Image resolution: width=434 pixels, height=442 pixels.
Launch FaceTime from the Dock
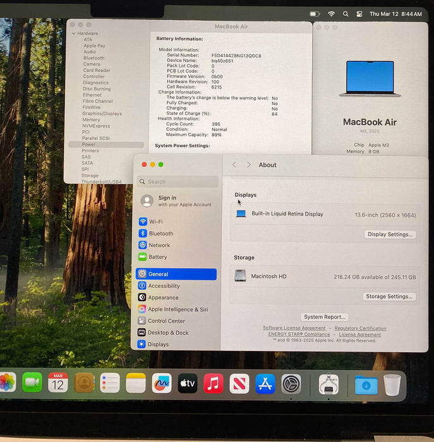coord(32,383)
